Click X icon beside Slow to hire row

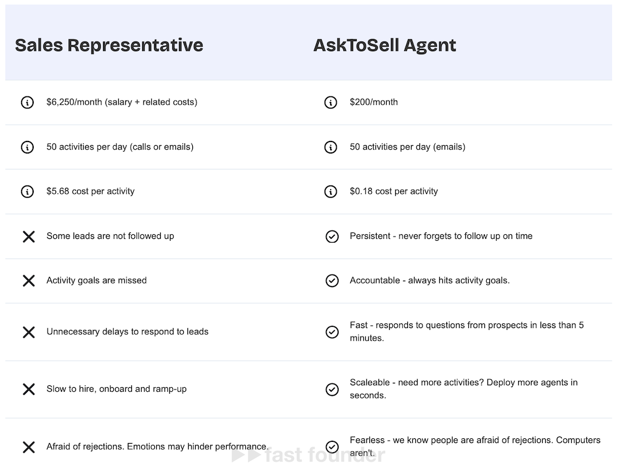(28, 389)
